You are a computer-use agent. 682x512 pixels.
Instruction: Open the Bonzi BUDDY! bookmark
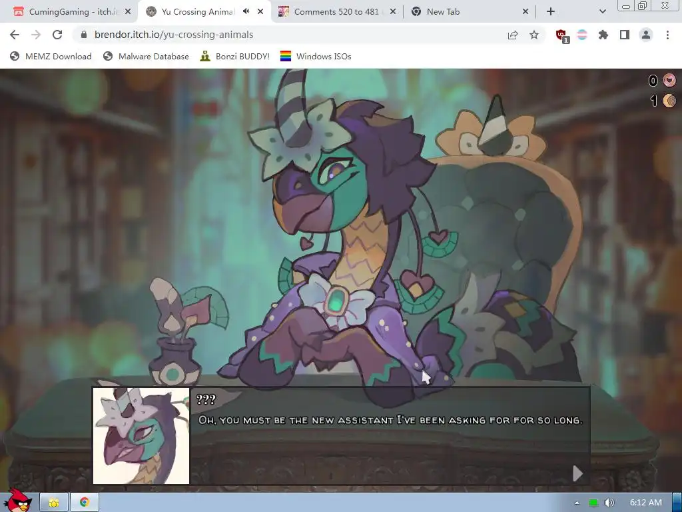[235, 56]
